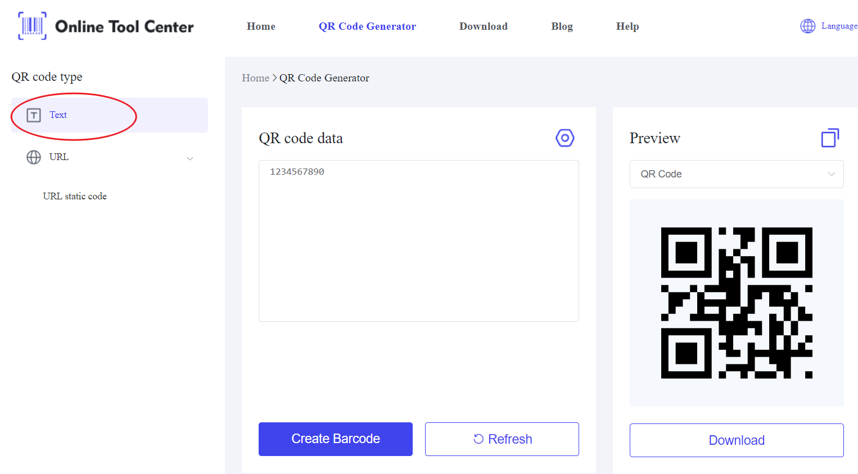The width and height of the screenshot is (858, 474).
Task: Click the Online Tool Center site title
Action: 124,26
